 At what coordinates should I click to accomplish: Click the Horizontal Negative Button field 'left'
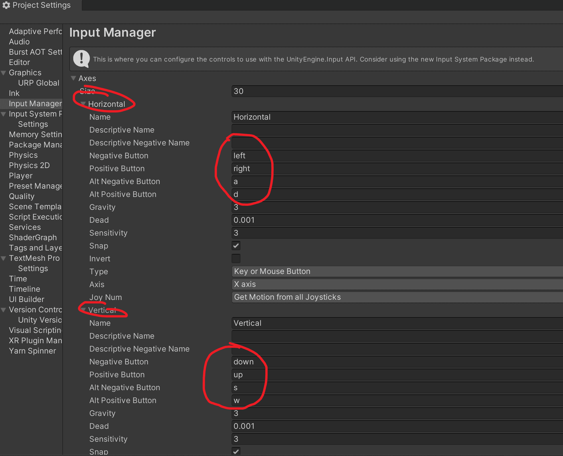pos(397,156)
